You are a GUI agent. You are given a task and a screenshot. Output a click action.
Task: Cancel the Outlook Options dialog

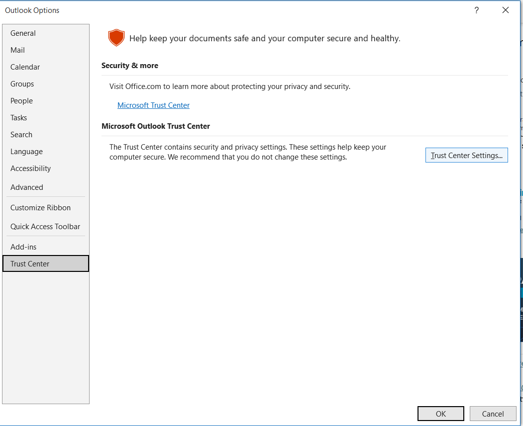click(x=493, y=414)
